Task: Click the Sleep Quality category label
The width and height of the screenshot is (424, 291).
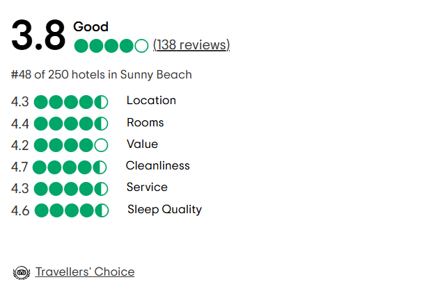Action: click(165, 210)
